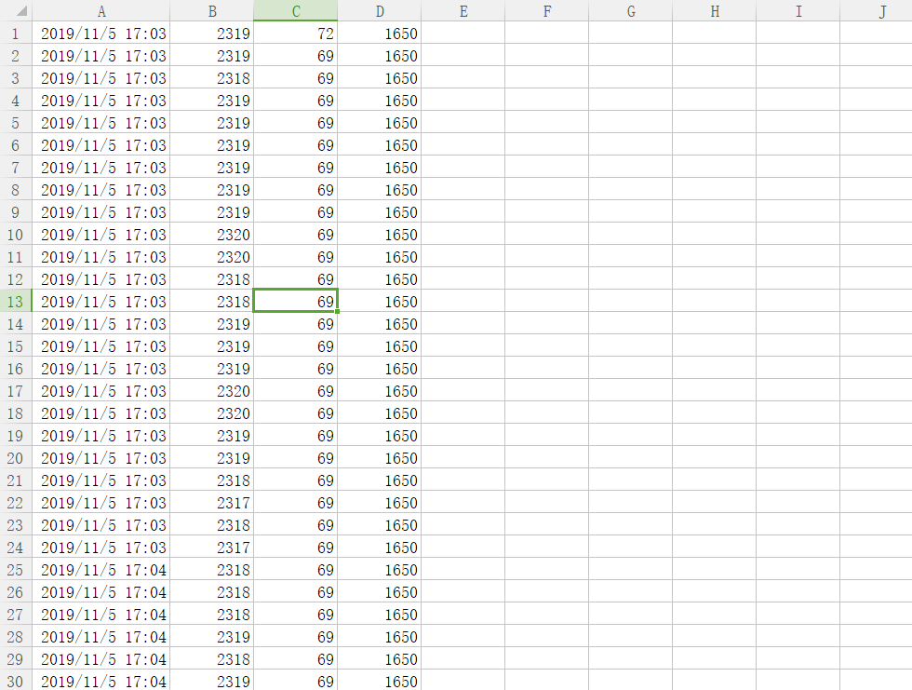Click cell A13 timestamp
This screenshot has width=912, height=690.
(101, 302)
